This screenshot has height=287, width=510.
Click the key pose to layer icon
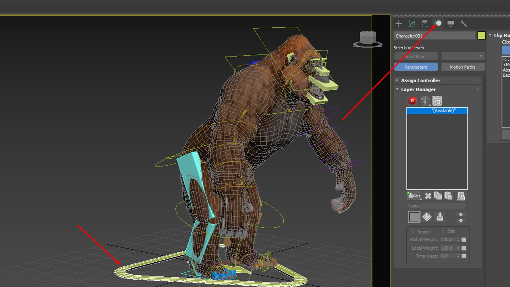coord(440,217)
